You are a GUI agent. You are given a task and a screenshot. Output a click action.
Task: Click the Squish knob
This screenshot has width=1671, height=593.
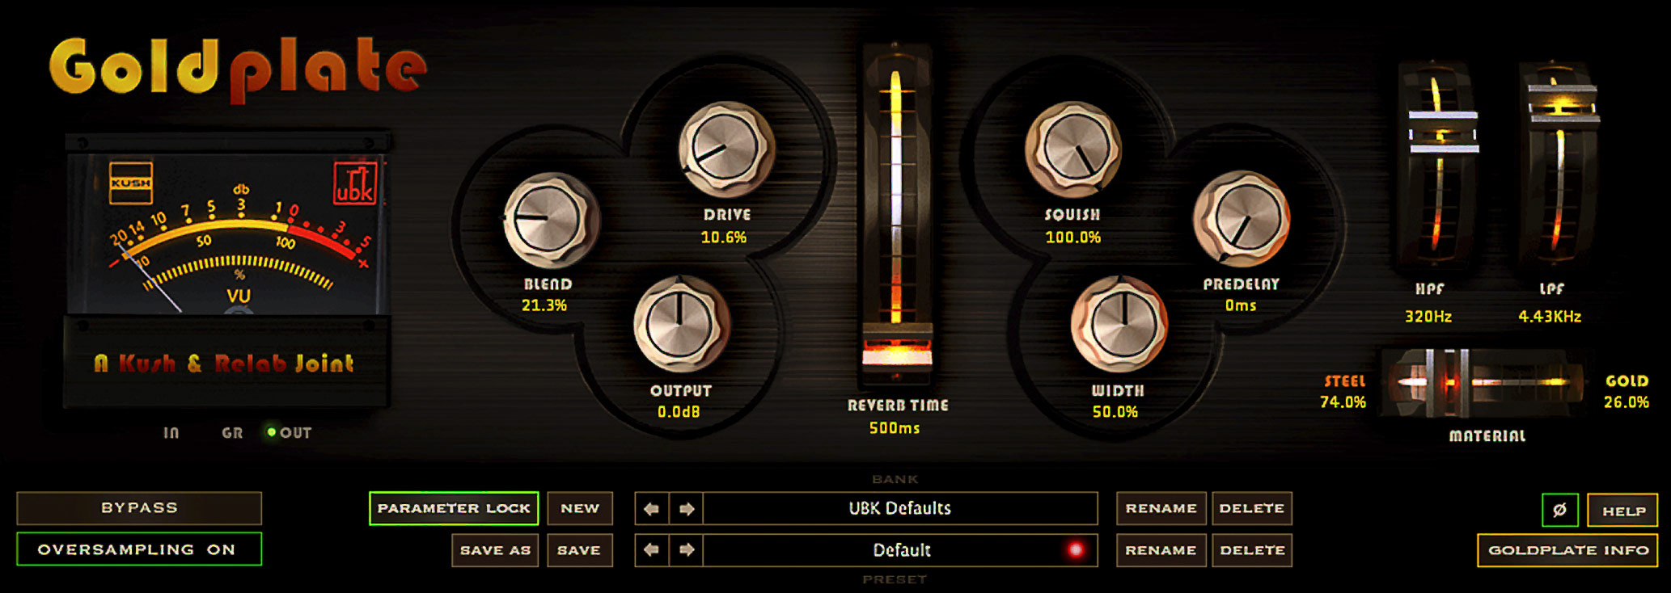pos(1072,149)
